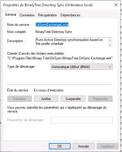The height and width of the screenshot is (152, 122).
Task: Click the État du service label
Action: 18,90
